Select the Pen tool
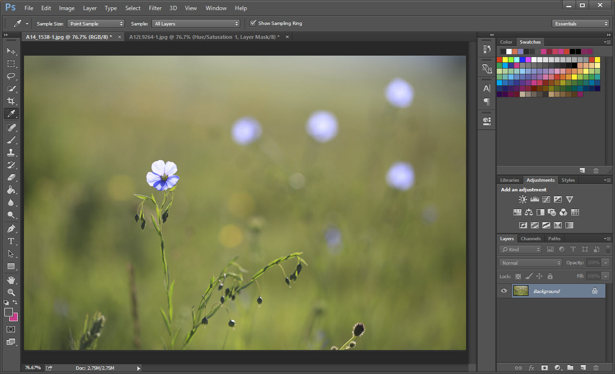The height and width of the screenshot is (374, 615). click(11, 229)
